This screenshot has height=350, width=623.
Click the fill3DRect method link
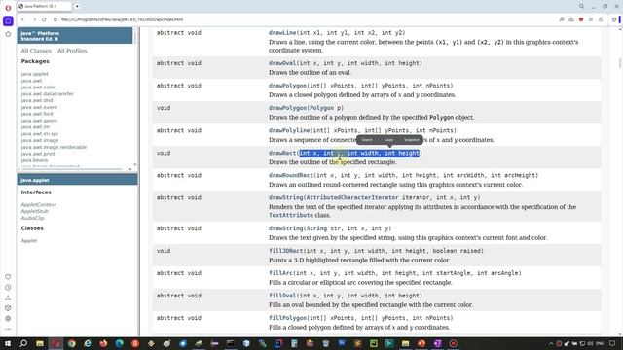pyautogui.click(x=285, y=251)
